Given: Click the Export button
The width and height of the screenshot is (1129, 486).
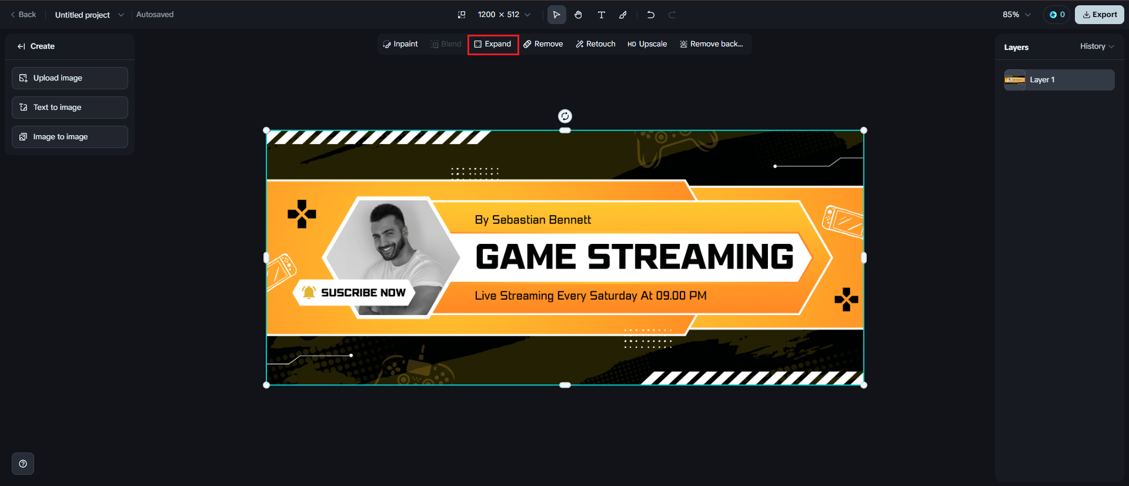Looking at the screenshot, I should click(1100, 15).
